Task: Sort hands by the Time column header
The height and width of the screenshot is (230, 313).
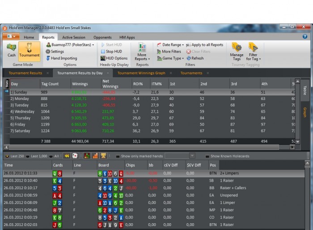Action: coord(28,165)
